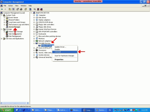Click the System devices icon
The width and height of the screenshot is (150, 112).
pos(37,55)
